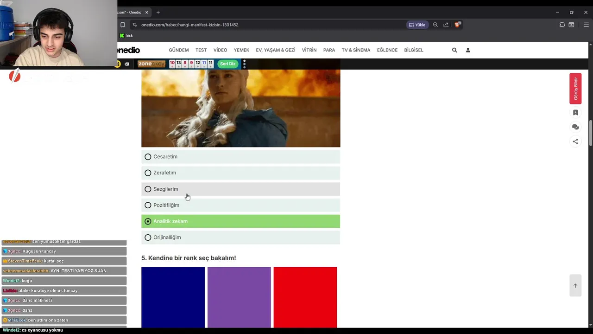The image size is (593, 334).
Task: Open Brave Shields lion icon
Action: [457, 25]
